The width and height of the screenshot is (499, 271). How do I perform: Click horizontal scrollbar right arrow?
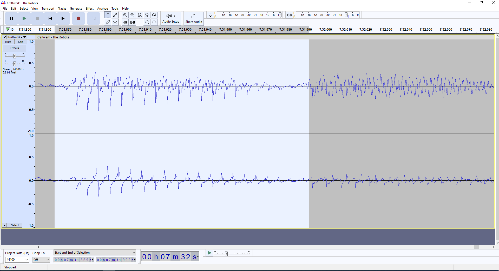493,247
